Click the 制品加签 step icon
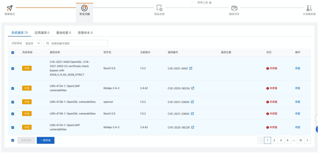This screenshot has width=318, height=155. click(160, 8)
